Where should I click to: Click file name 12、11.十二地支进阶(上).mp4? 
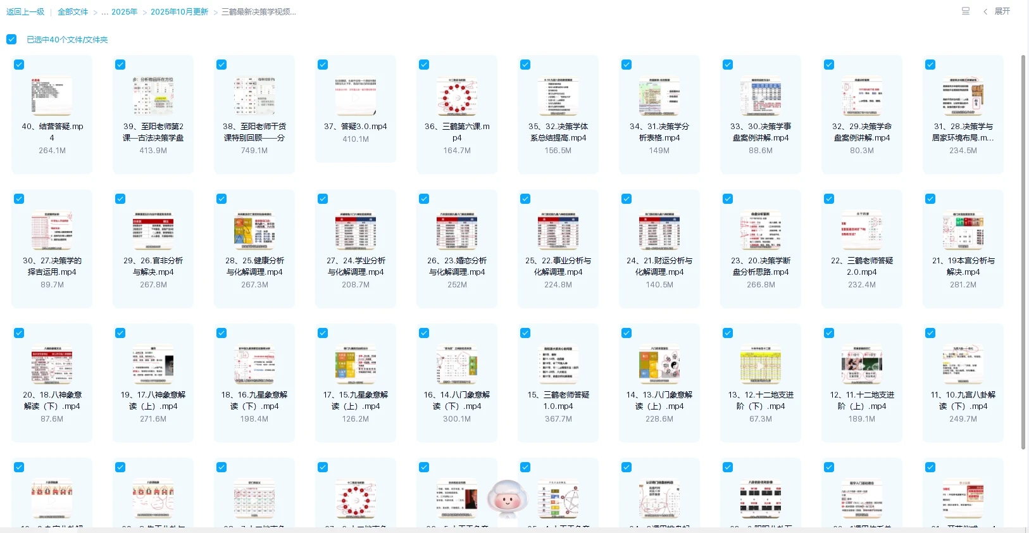pos(862,400)
